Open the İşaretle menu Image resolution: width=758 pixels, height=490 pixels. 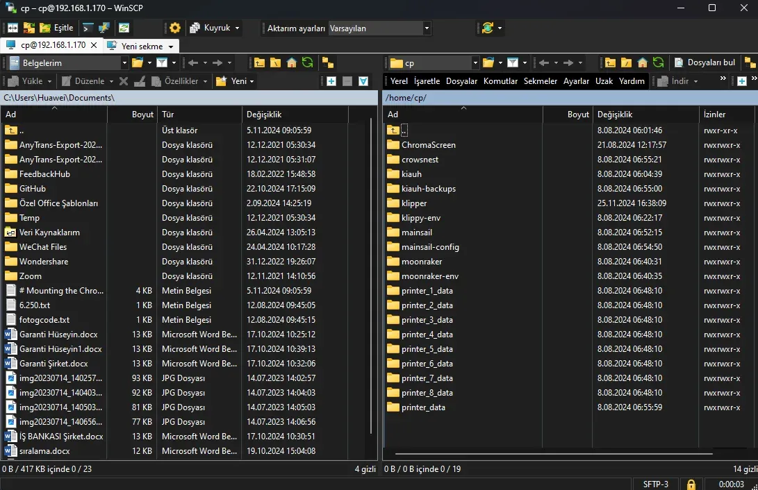(x=427, y=81)
